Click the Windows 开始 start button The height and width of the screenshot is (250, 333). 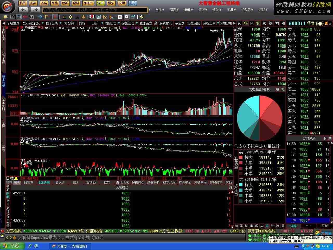point(12,246)
